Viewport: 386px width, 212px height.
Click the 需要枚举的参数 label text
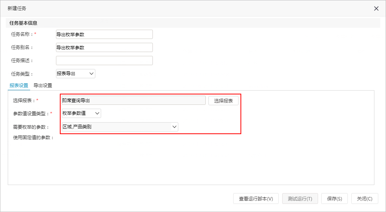tap(31, 127)
